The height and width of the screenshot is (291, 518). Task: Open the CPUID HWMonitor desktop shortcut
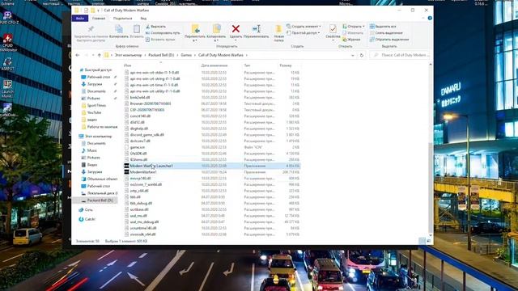click(7, 43)
